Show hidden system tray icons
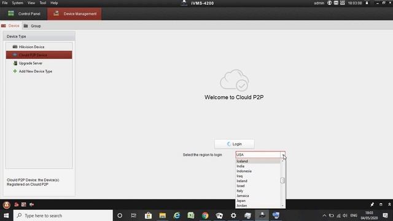The image size is (393, 221). (x=324, y=215)
